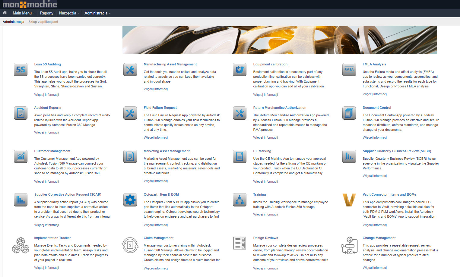Image resolution: width=460 pixels, height=277 pixels.
Task: Click the header banner image
Action: (279, 40)
